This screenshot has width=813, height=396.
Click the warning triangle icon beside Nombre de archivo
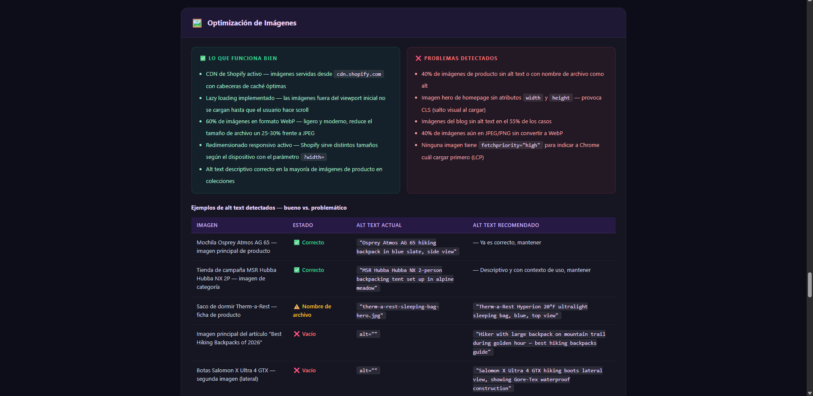click(297, 307)
